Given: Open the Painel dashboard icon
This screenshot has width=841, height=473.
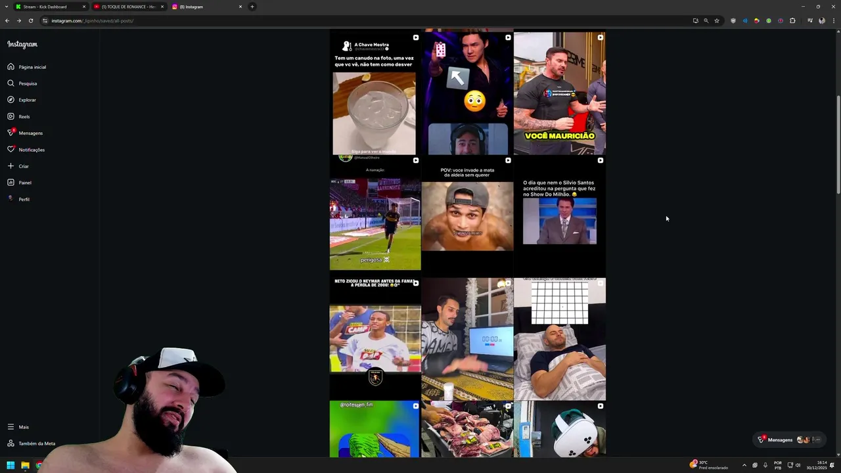Looking at the screenshot, I should (11, 183).
